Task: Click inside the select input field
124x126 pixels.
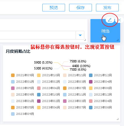Action: click(38, 35)
